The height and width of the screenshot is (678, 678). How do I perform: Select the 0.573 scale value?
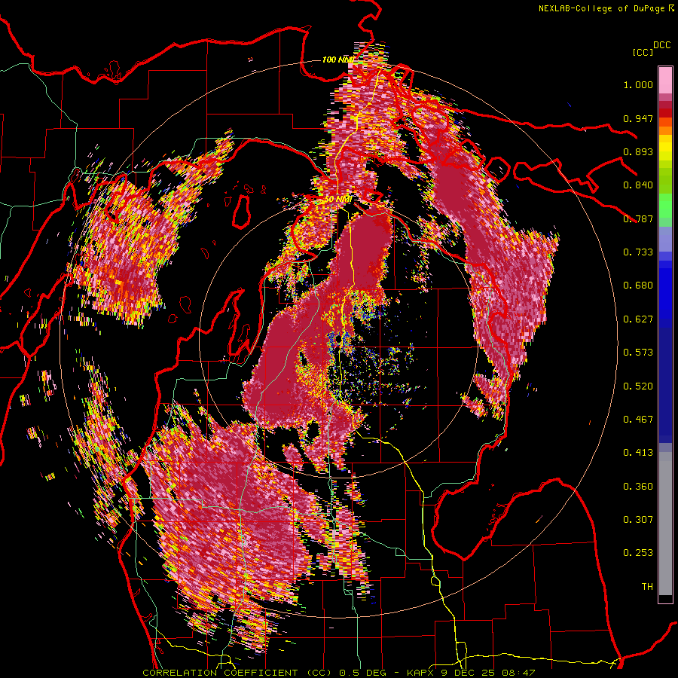coord(638,353)
